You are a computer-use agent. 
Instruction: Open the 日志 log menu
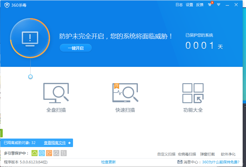click(x=179, y=5)
